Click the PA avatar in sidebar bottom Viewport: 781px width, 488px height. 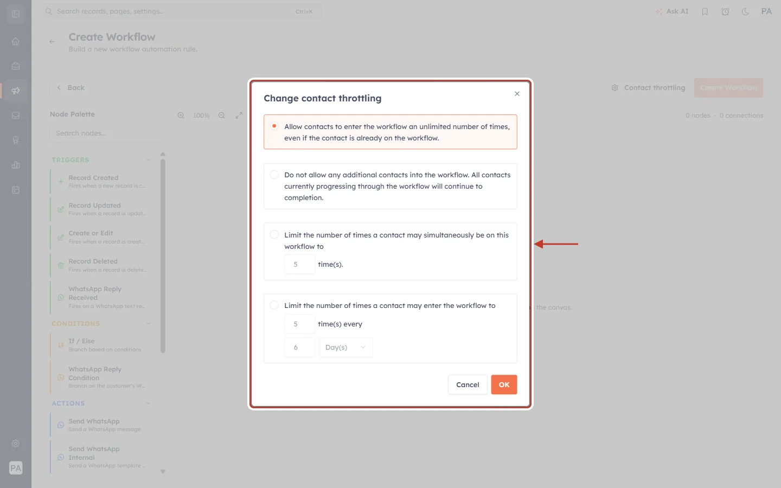16,468
